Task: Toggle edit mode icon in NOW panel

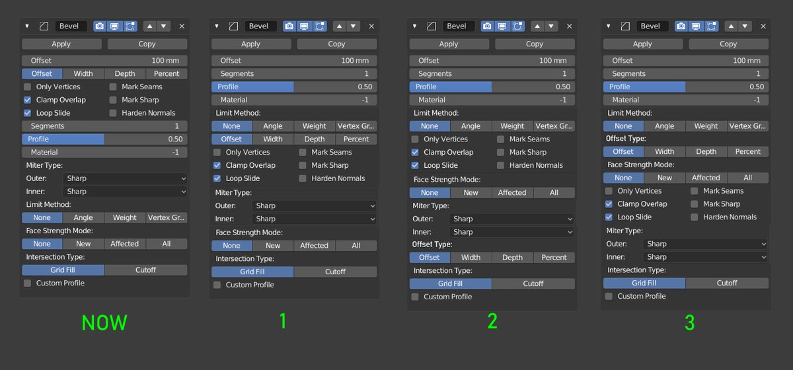Action: [x=130, y=26]
